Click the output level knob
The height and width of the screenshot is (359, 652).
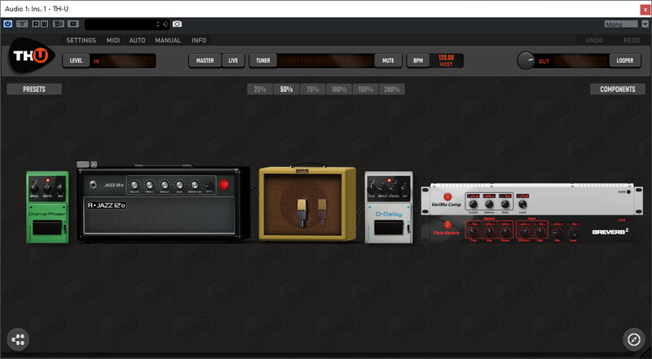(527, 60)
